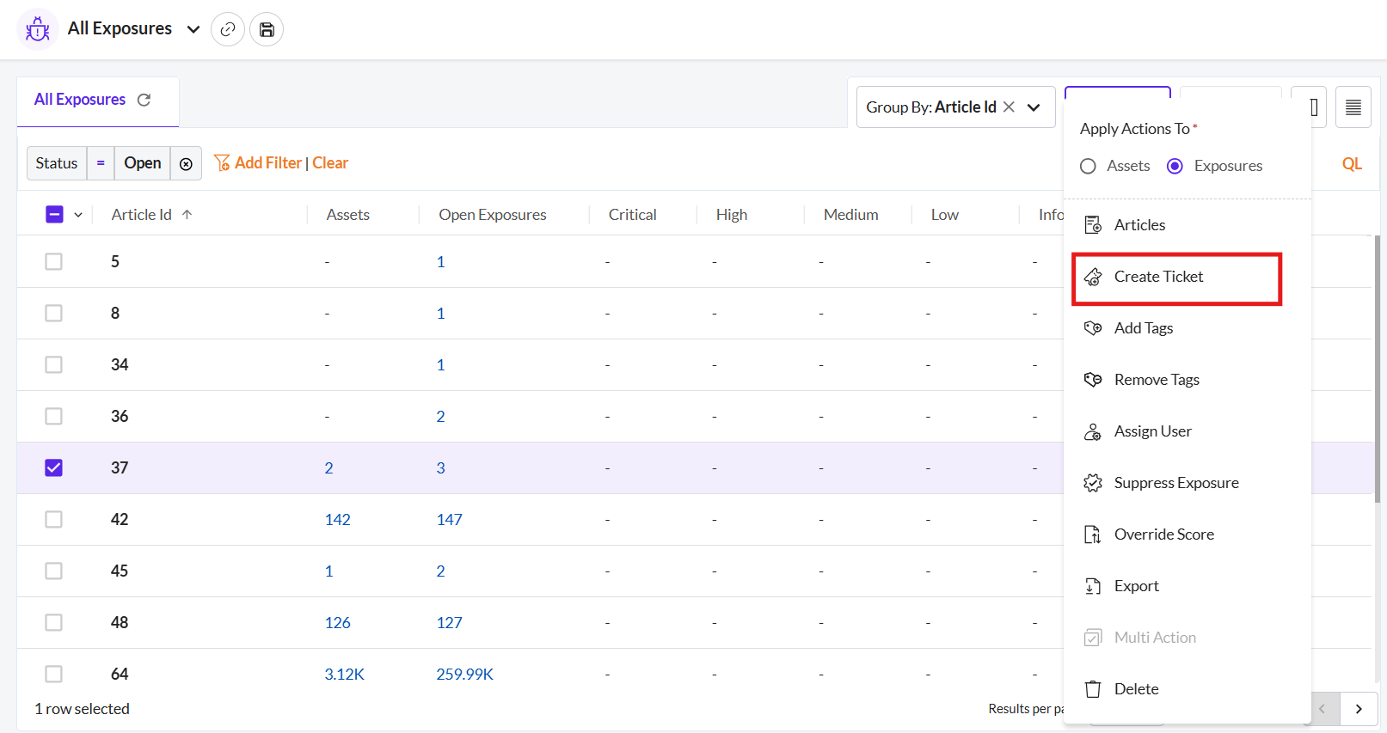
Task: Go to the previous results page
Action: (1323, 709)
